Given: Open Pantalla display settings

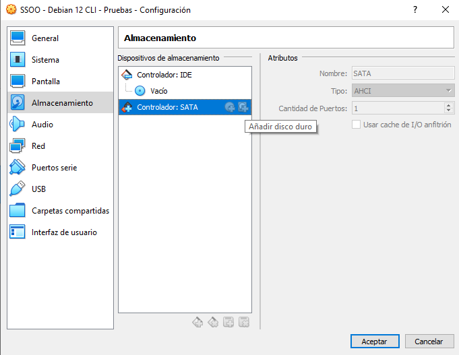Looking at the screenshot, I should pos(45,82).
